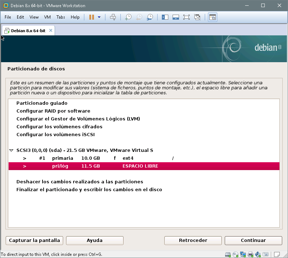Image resolution: width=288 pixels, height=258 pixels.
Task: Open the View menu
Action: click(34, 17)
